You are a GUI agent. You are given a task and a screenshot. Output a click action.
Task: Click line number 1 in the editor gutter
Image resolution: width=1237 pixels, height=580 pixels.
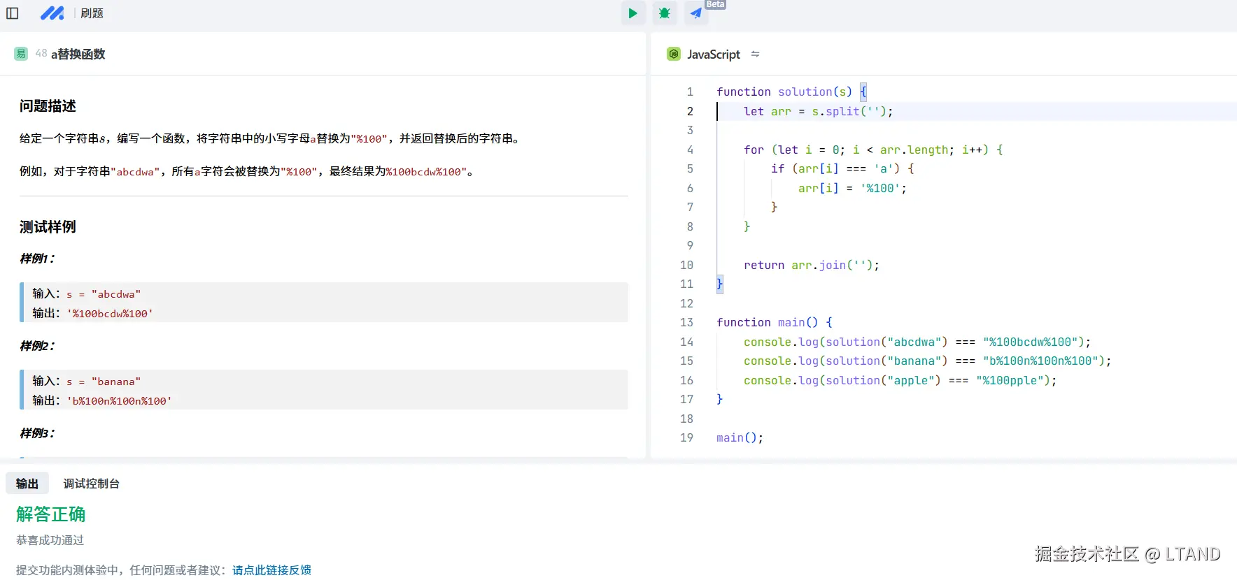[690, 92]
